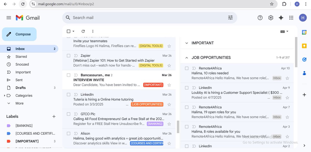
Task: Open Halima, 19 open roles email
Action: [x=237, y=112]
